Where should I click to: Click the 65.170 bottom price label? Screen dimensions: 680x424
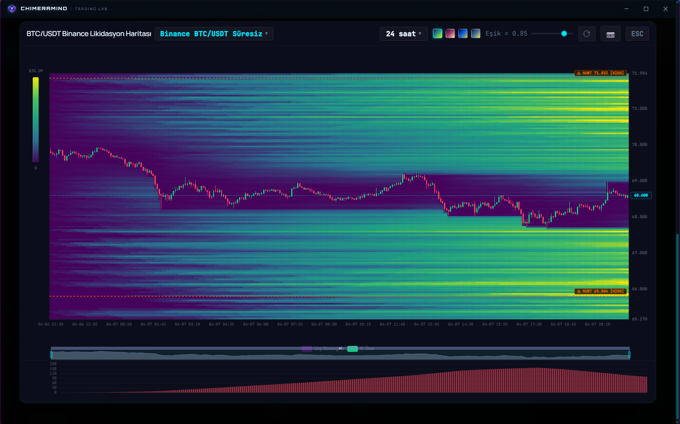[x=639, y=319]
